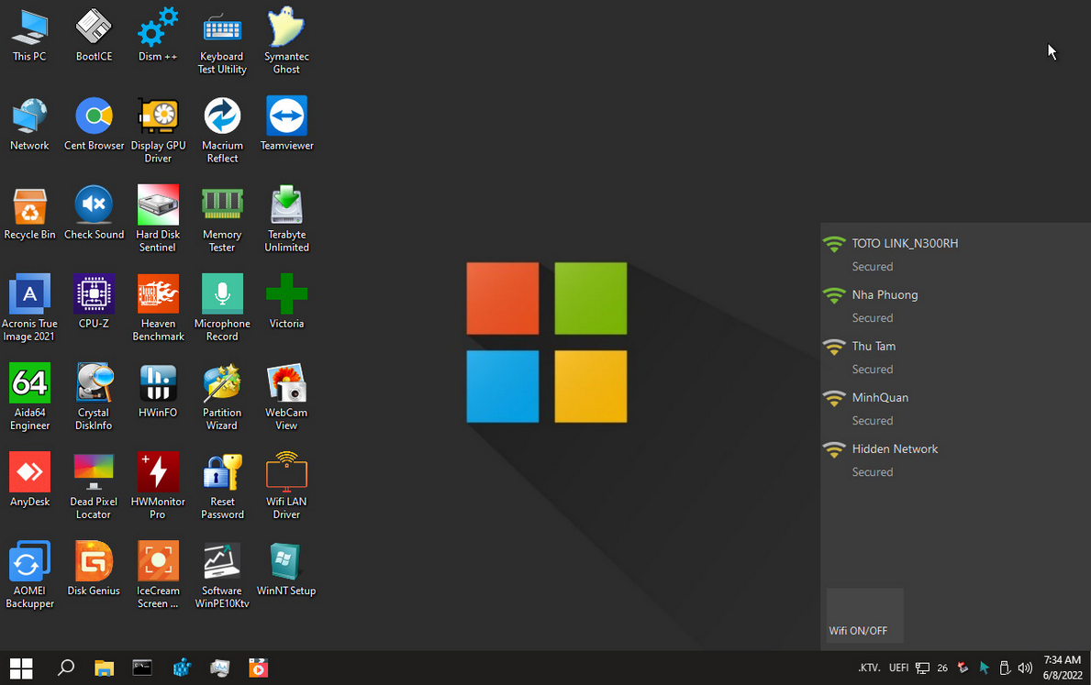Viewport: 1091px width, 685px height.
Task: Open the blue molecule taskbar app
Action: point(182,668)
